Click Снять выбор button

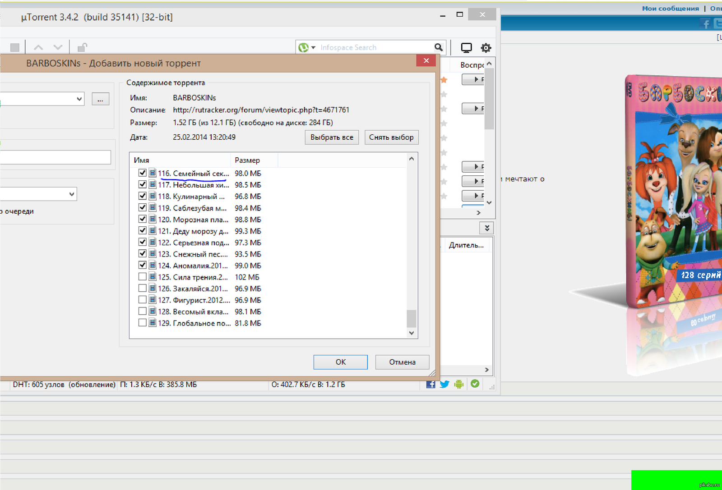tap(391, 137)
